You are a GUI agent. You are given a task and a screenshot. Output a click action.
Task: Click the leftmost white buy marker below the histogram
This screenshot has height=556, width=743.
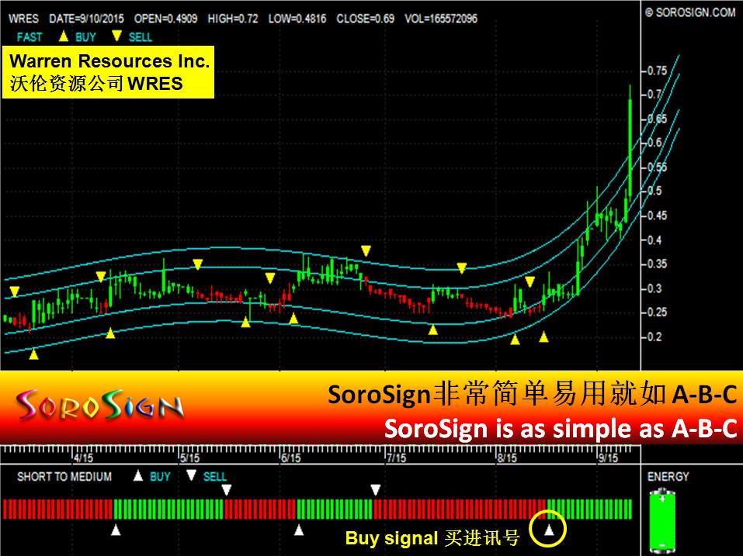point(116,530)
